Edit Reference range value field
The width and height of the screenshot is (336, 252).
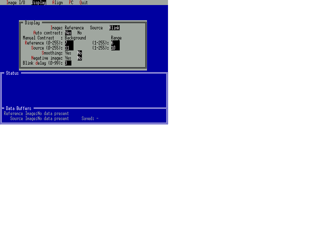tap(115, 43)
